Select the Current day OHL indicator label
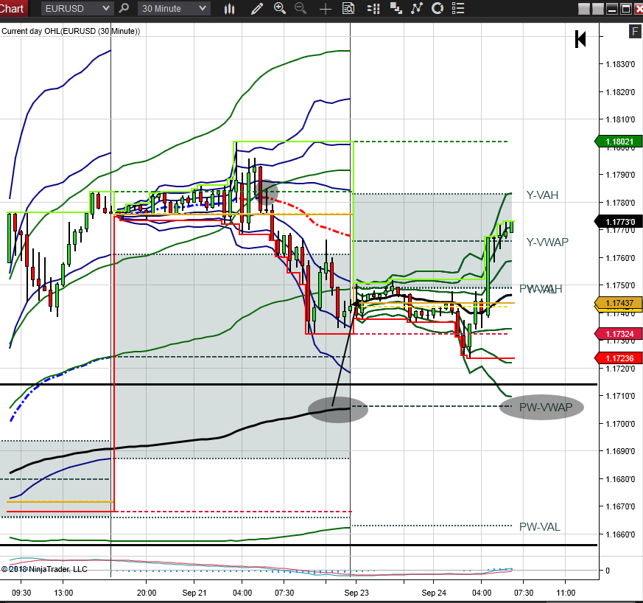Image resolution: width=643 pixels, height=603 pixels. coord(71,31)
